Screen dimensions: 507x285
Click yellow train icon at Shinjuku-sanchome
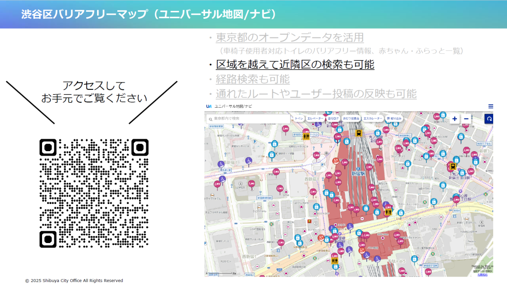click(x=451, y=166)
